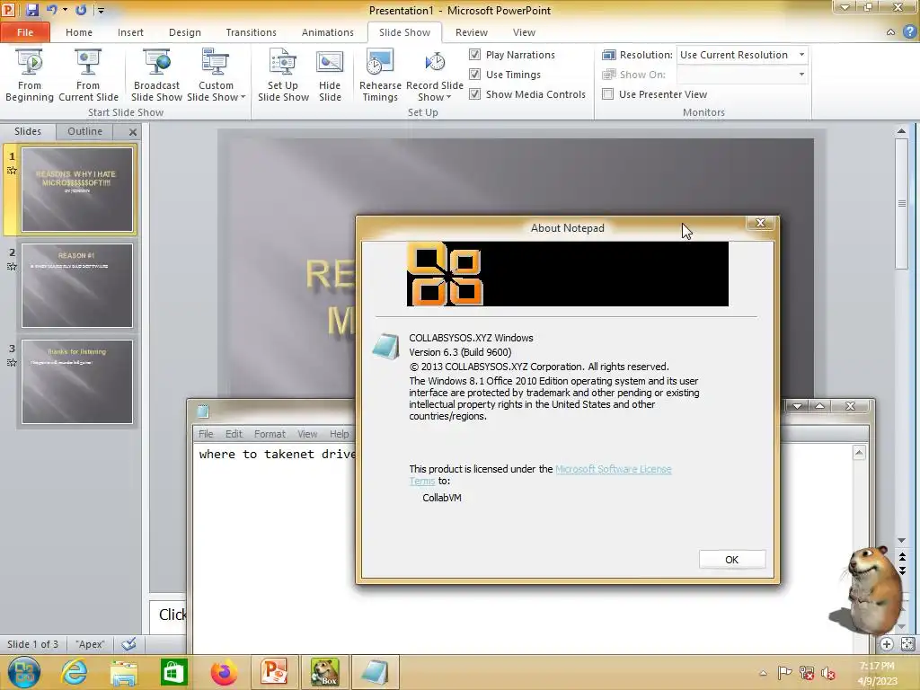Open Notepad's Edit menu

[234, 434]
